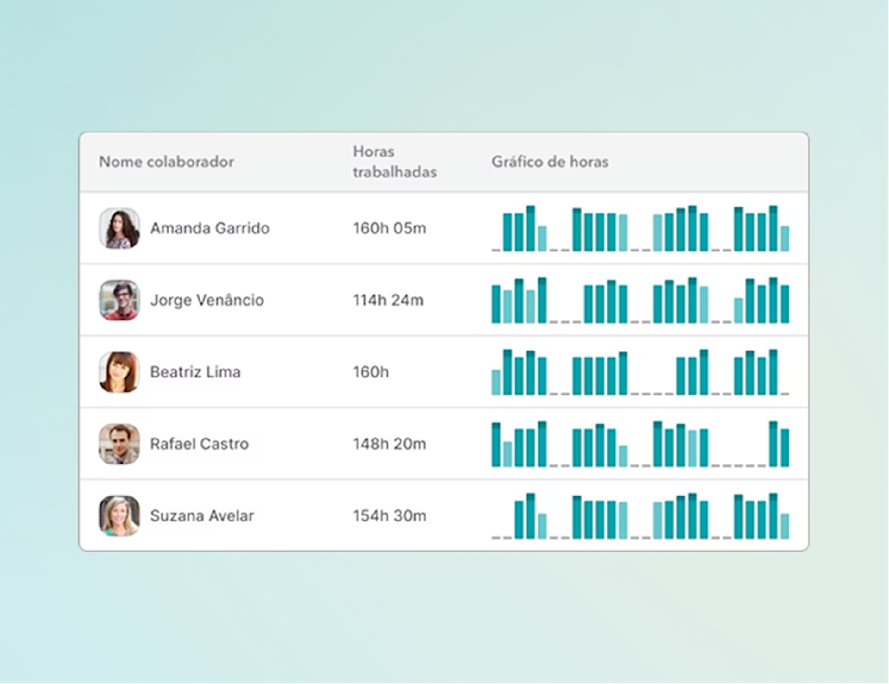Click the Nome colaborador column header
889x684 pixels.
click(167, 162)
